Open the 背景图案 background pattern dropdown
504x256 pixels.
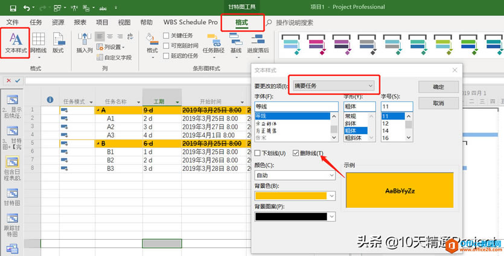(x=295, y=216)
